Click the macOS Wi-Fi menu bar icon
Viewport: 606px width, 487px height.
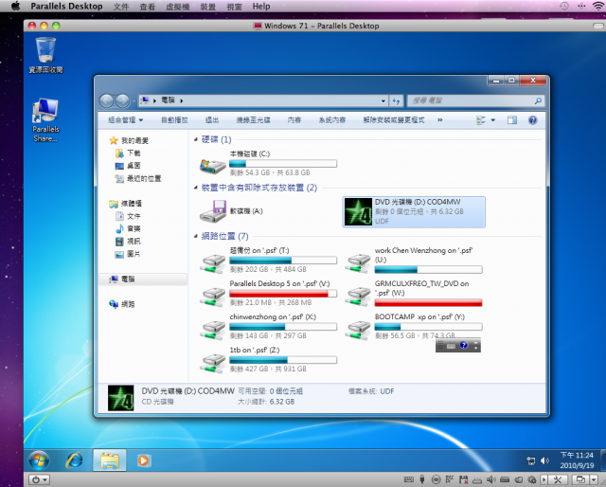point(597,6)
